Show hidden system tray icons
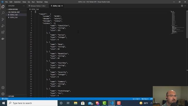 tap(151, 103)
